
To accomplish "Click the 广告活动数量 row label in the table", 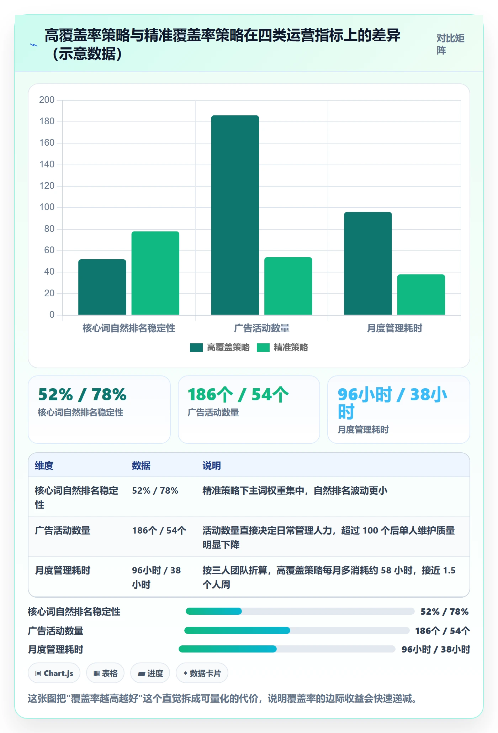I will 63,531.
